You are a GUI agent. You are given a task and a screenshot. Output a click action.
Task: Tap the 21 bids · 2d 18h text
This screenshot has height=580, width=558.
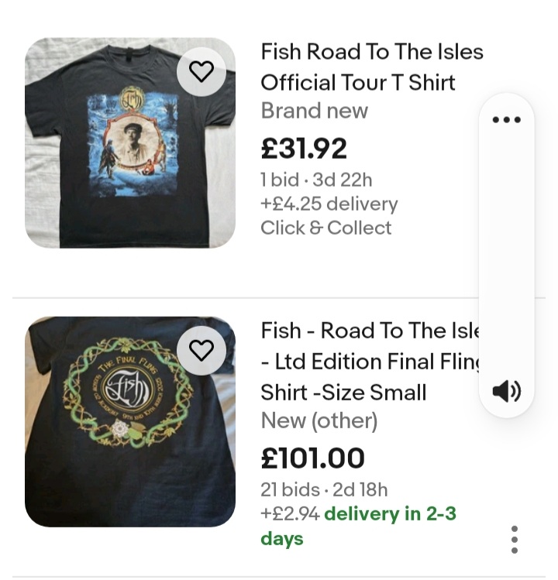324,489
